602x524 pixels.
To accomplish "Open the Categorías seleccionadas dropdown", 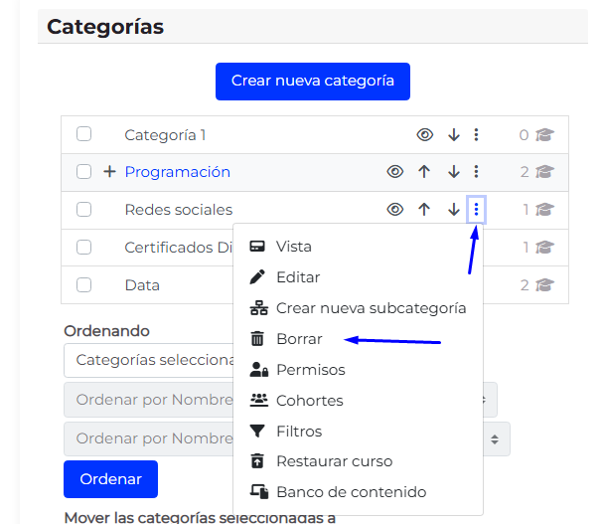I will pyautogui.click(x=149, y=360).
